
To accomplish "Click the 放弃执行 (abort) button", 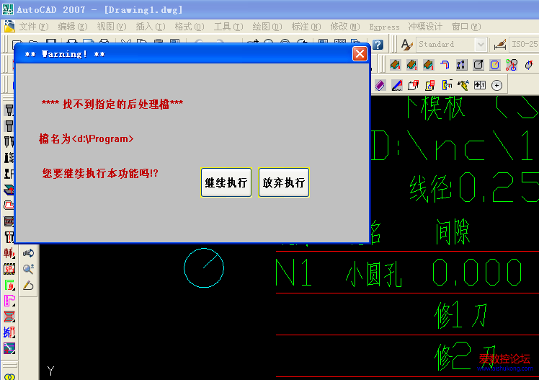I will coord(284,182).
